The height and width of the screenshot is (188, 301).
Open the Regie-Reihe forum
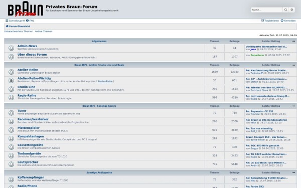click(x=27, y=96)
